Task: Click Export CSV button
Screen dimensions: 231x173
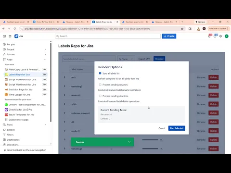Action: pyautogui.click(x=144, y=59)
